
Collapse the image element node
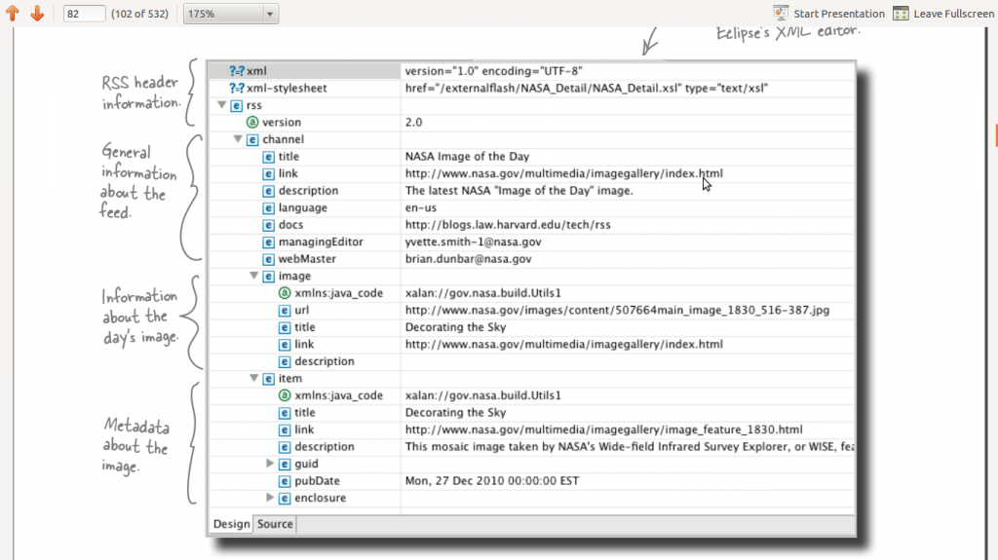pos(253,276)
